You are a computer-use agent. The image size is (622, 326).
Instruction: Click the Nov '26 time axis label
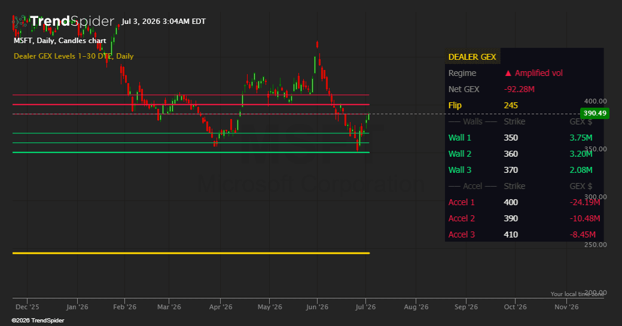pyautogui.click(x=566, y=307)
